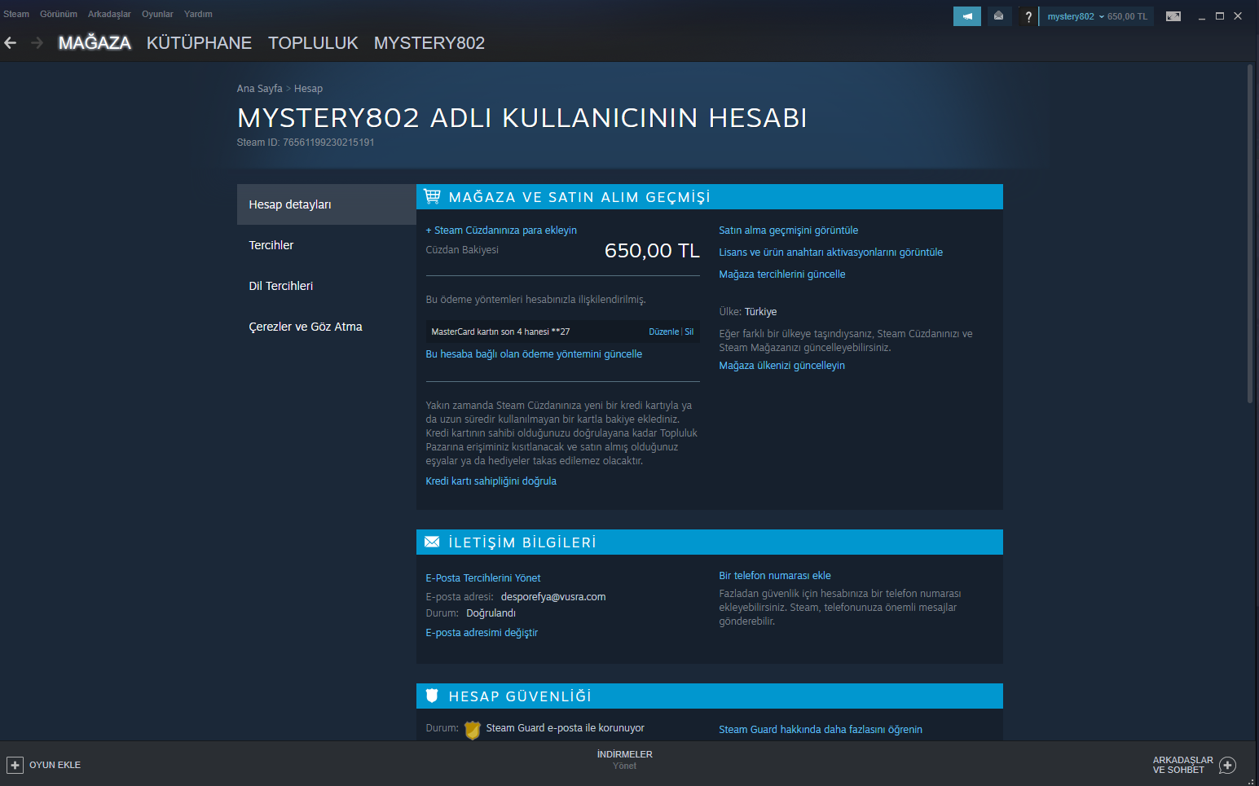Open the Arkadaşlar ve Sohbet plus icon

tap(1228, 765)
